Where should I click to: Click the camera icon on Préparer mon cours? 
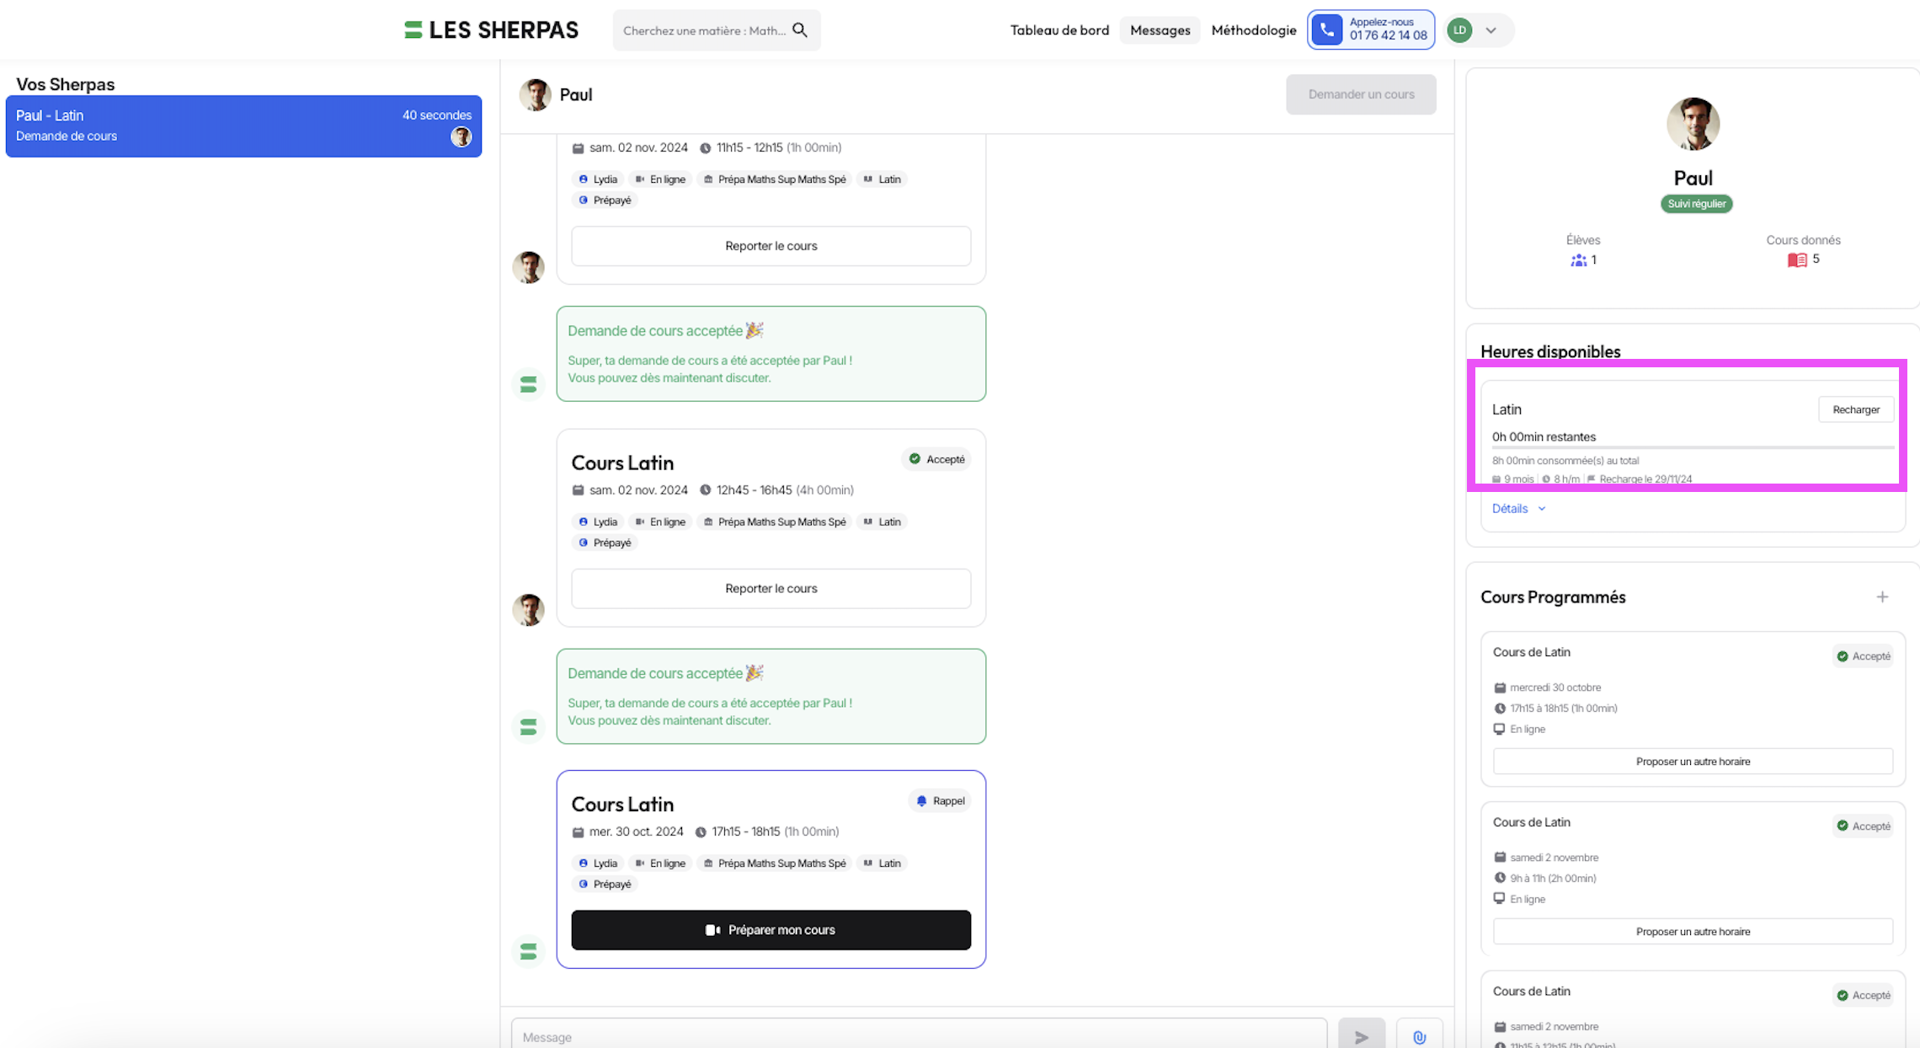[x=713, y=929]
